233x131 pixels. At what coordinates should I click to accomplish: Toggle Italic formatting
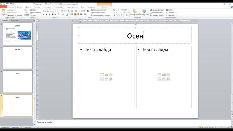click(47, 15)
